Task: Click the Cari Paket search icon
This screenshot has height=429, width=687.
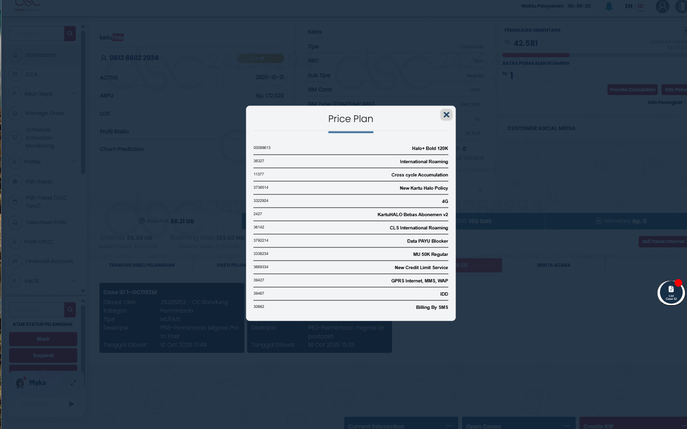Action: coord(70,309)
